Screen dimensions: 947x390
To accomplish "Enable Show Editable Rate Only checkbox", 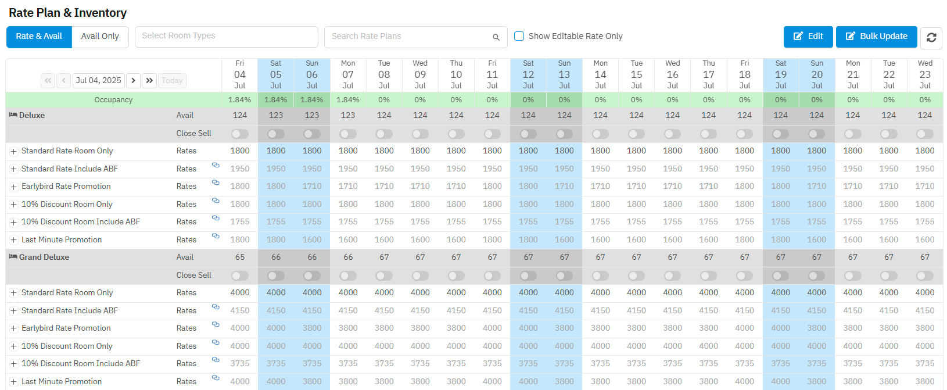I will click(519, 36).
